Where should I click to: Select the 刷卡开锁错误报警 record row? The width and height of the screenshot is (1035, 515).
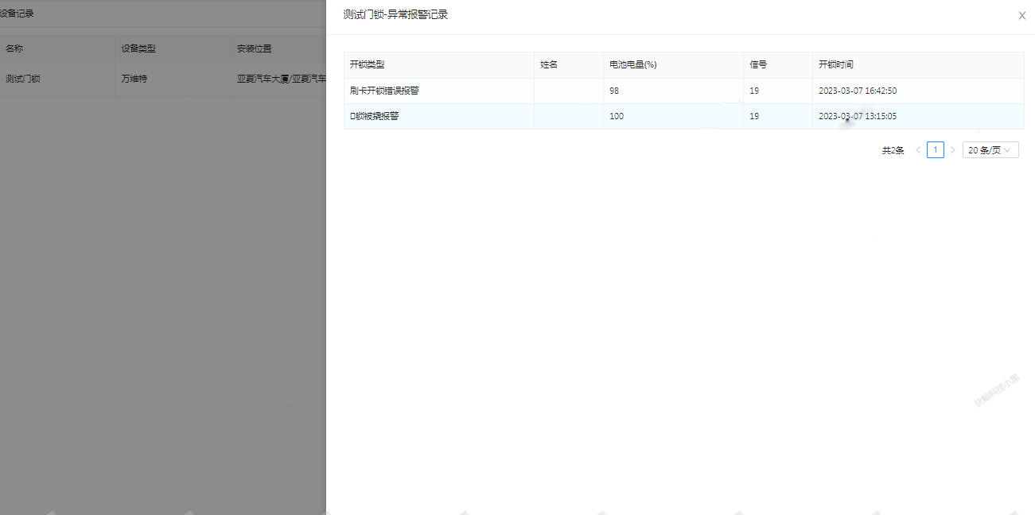(384, 91)
